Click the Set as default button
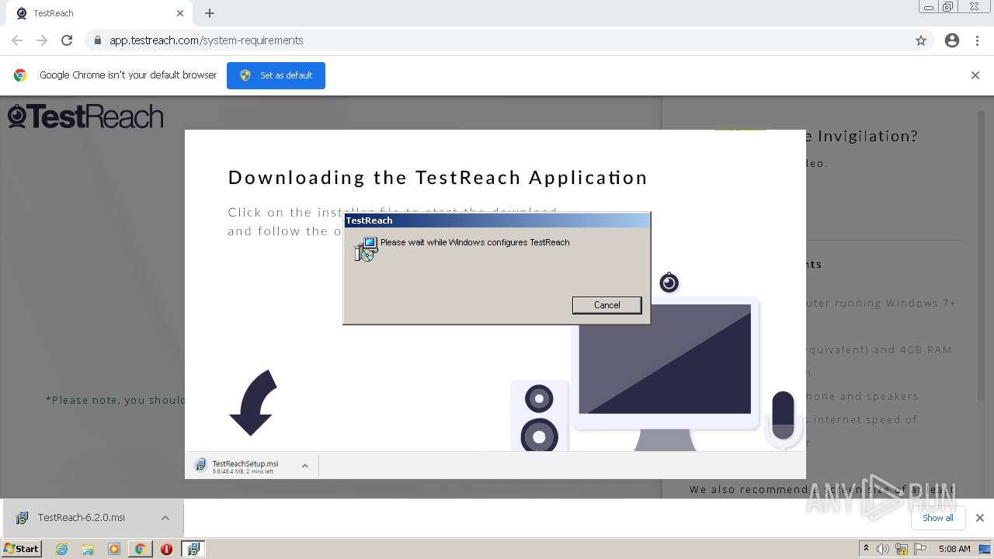994x559 pixels. point(276,75)
